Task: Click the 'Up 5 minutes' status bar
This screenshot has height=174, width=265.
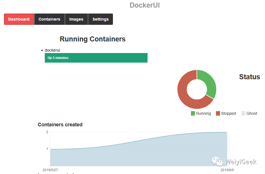Action: pos(96,58)
